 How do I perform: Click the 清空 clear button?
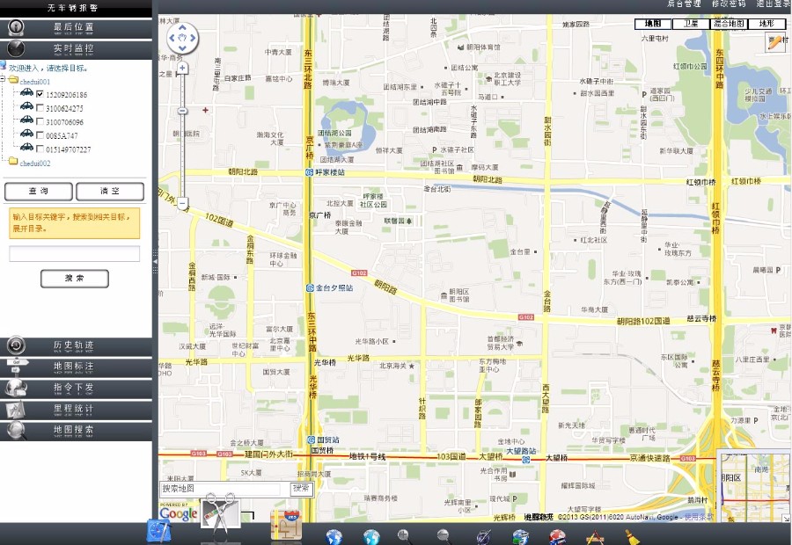[111, 192]
